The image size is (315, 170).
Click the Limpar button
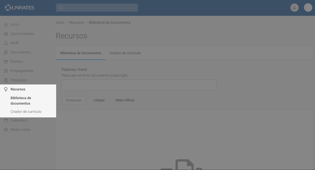coord(99,100)
